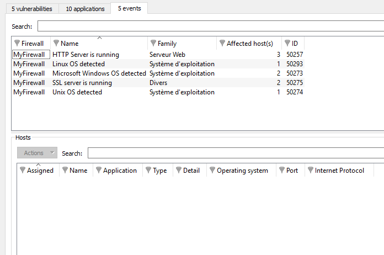This screenshot has height=255, width=384.
Task: Sort hosts by Application column header
Action: [x=118, y=170]
